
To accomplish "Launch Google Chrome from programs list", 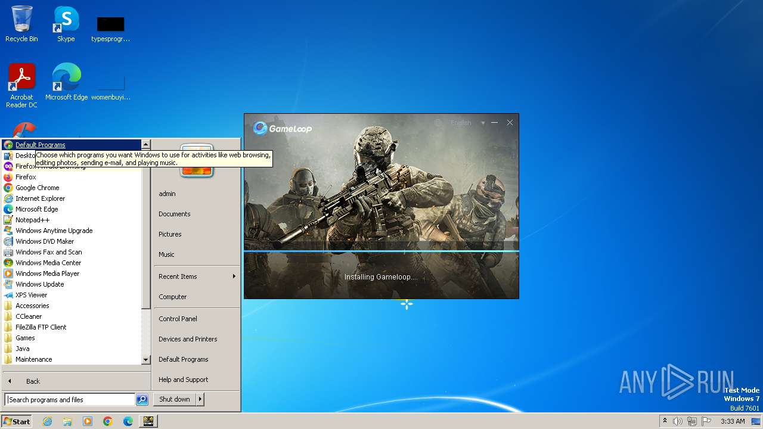I will [73, 188].
